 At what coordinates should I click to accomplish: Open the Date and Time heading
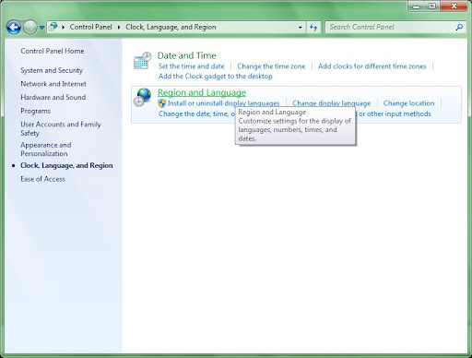[x=186, y=55]
